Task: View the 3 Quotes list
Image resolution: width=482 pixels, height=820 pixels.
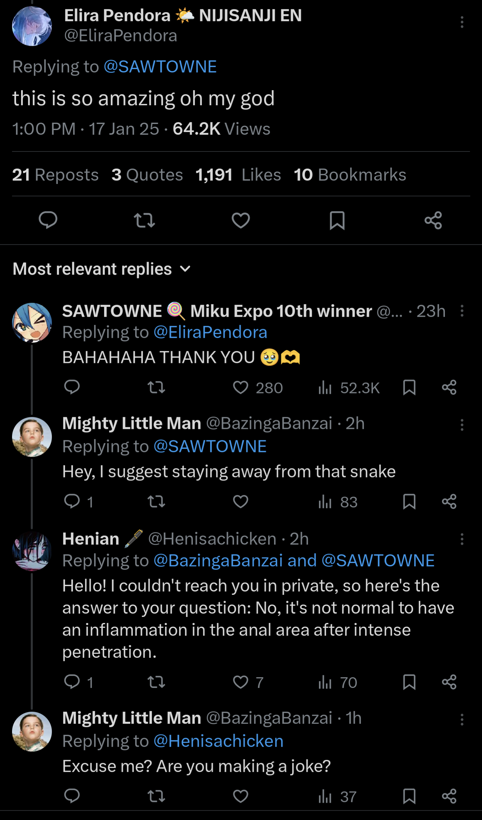Action: pyautogui.click(x=147, y=175)
